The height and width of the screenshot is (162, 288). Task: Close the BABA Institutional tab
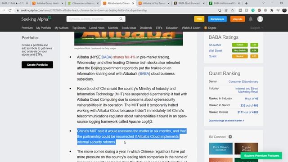click(239, 3)
